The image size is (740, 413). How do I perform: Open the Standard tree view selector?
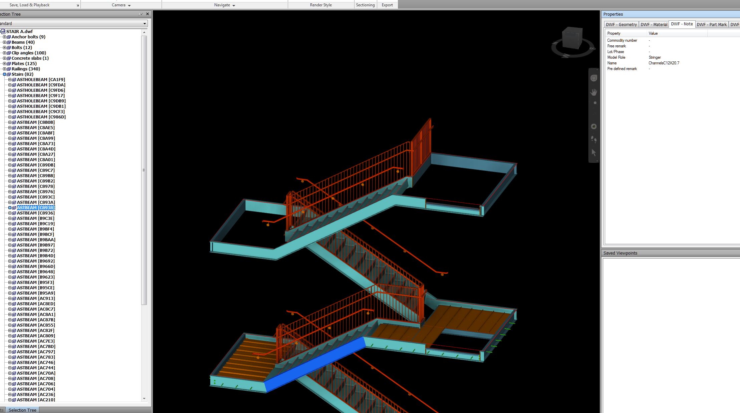click(x=145, y=23)
